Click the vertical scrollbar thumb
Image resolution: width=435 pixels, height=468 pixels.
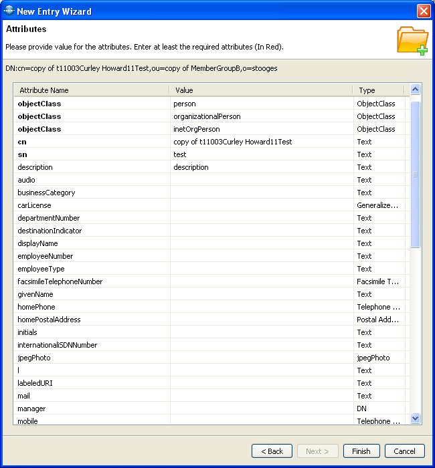point(415,174)
